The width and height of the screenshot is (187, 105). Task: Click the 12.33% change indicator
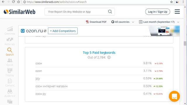158,86
